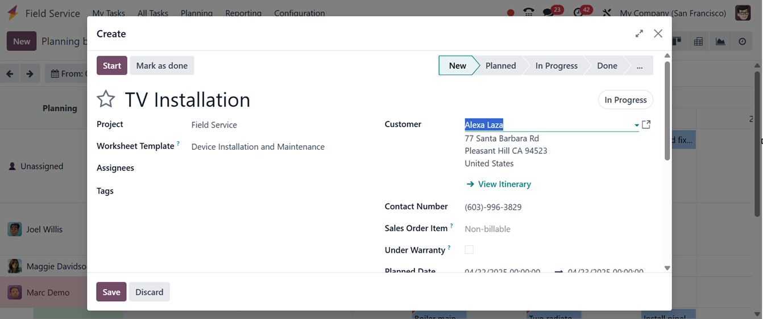Click the Save button
The image size is (763, 319).
point(111,292)
